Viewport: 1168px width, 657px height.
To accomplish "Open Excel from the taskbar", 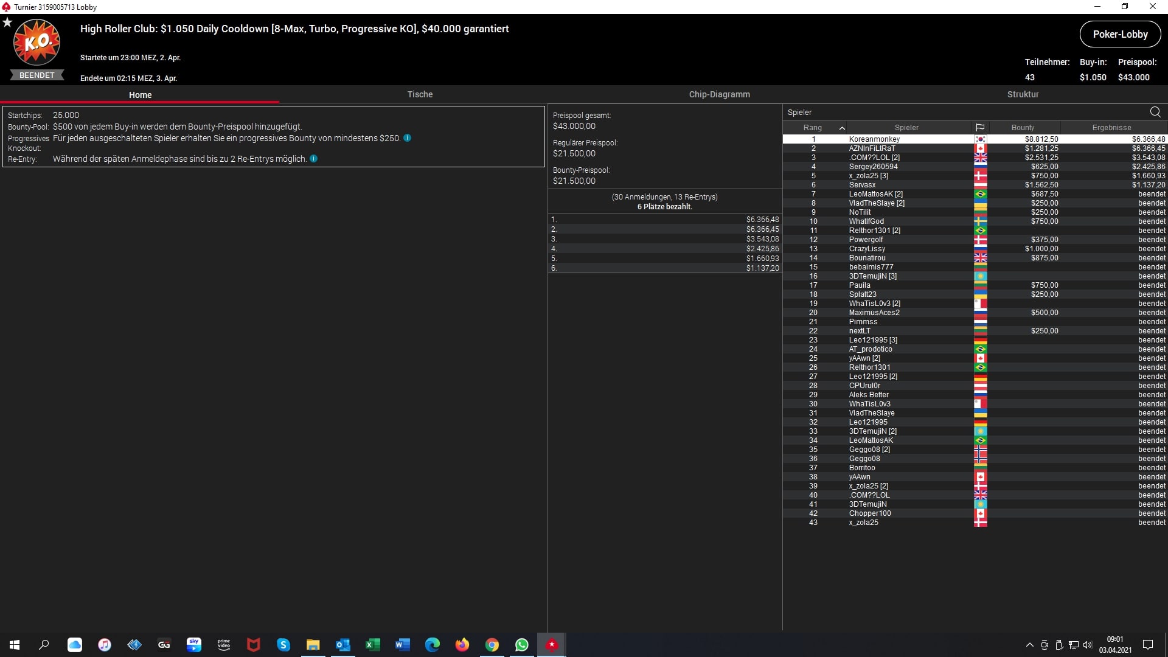I will [x=372, y=645].
